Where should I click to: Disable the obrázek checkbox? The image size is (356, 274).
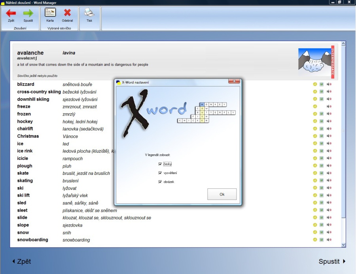coord(160,182)
